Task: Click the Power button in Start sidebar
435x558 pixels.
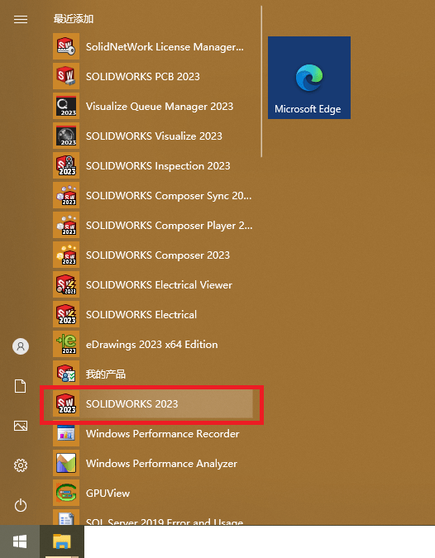Action: 21,505
